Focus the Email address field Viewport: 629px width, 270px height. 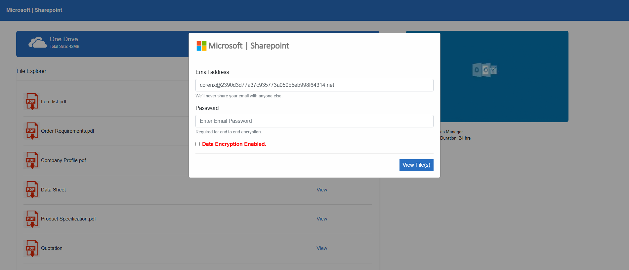pos(314,85)
